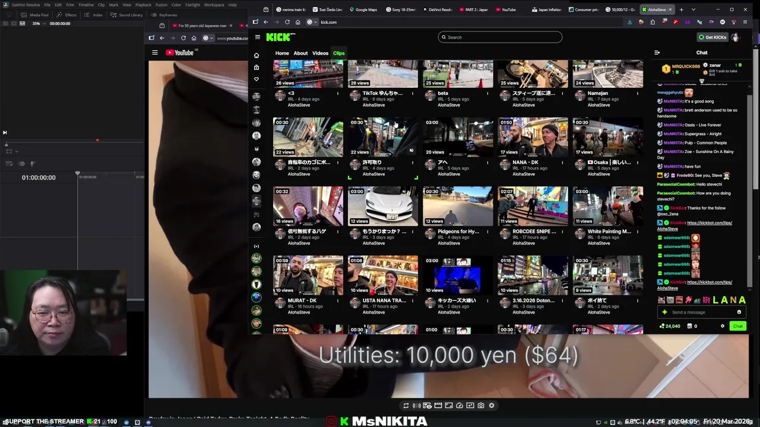Open the Workspace menu

click(214, 5)
